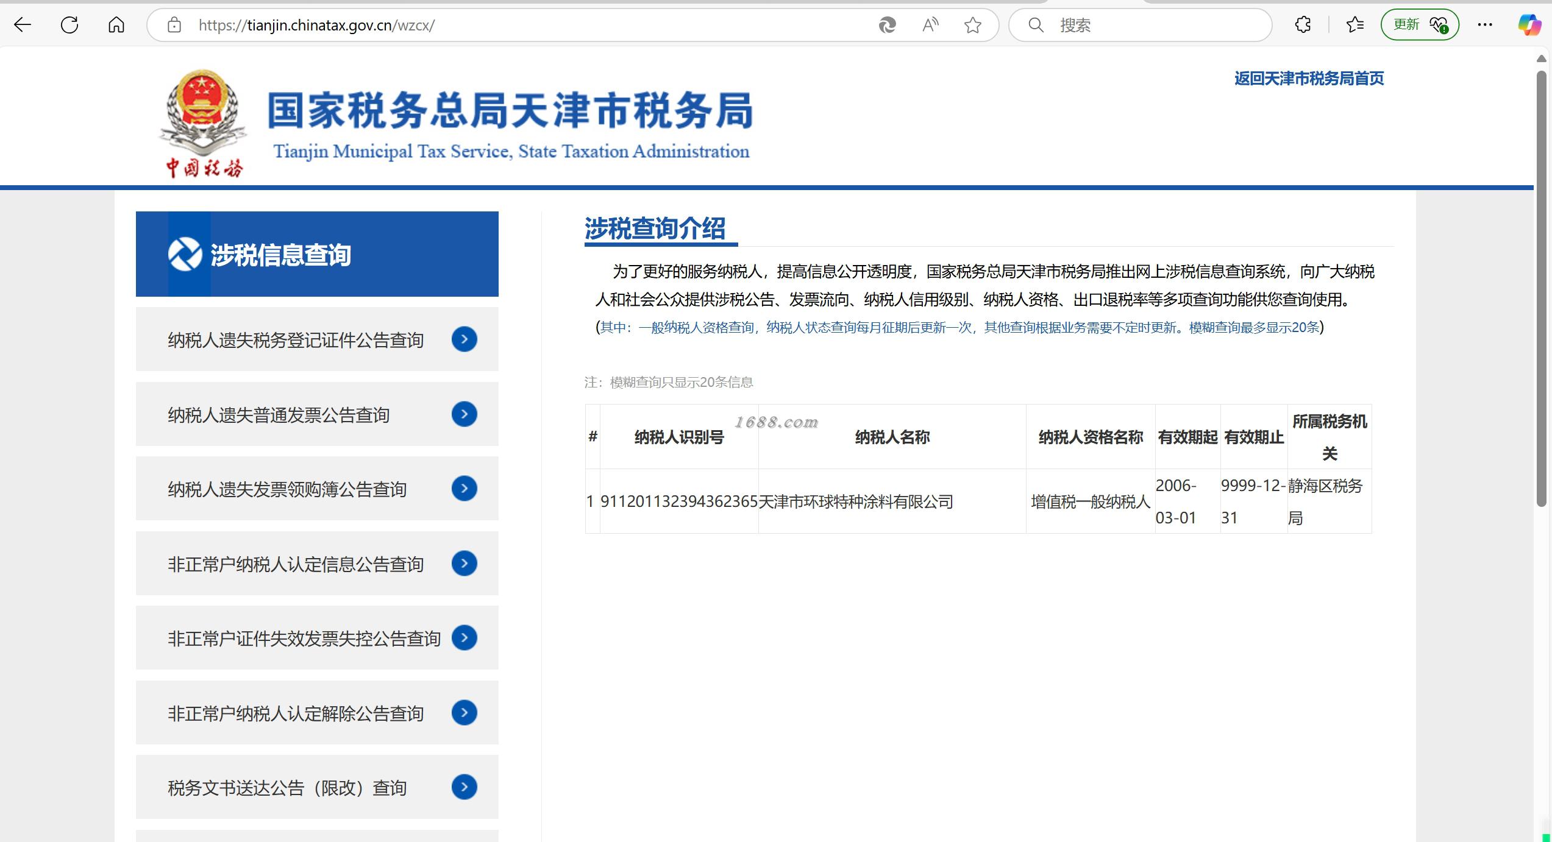1552x842 pixels.
Task: Click arrow beside 税务文书送达公告（限改）查询
Action: pos(464,787)
